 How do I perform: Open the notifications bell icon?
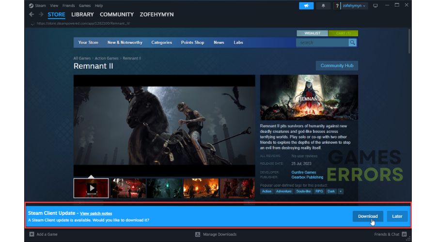323,5
